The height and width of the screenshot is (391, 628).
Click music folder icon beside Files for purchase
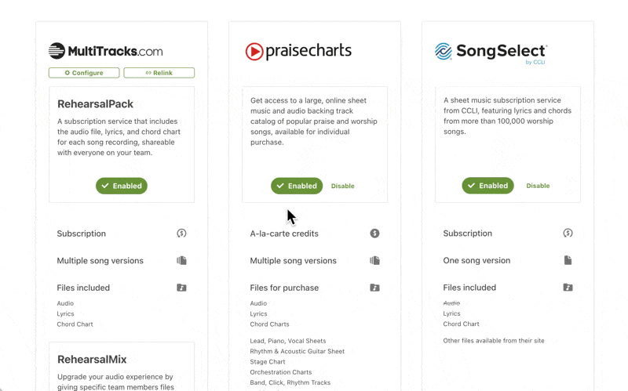pos(374,288)
